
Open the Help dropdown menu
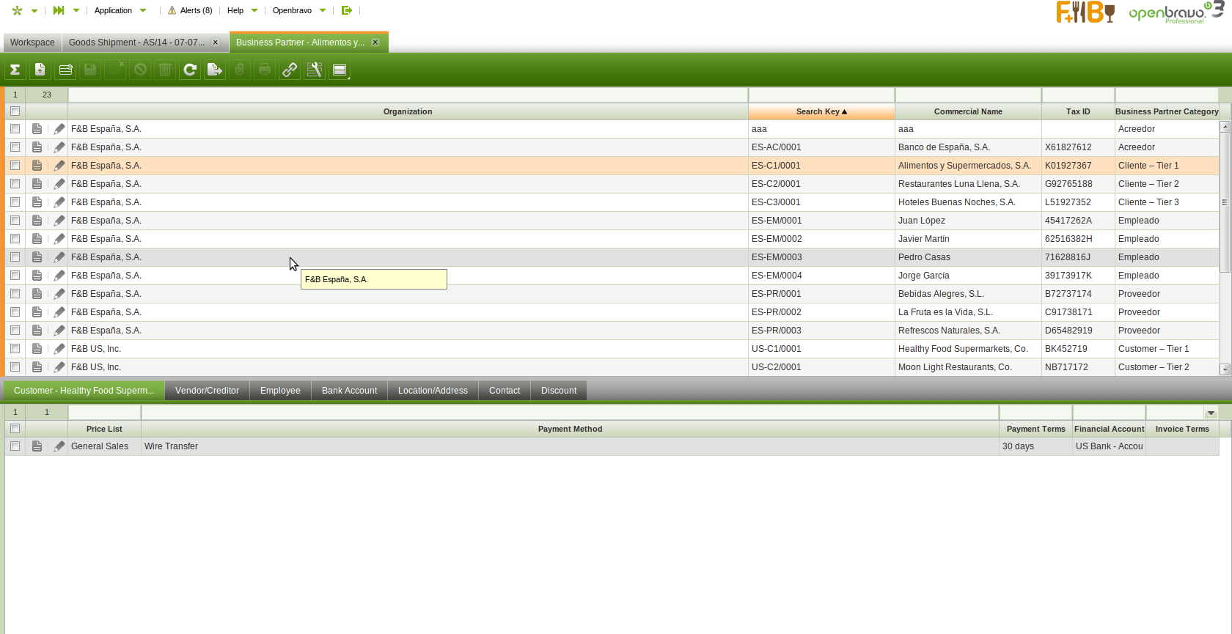click(x=242, y=10)
